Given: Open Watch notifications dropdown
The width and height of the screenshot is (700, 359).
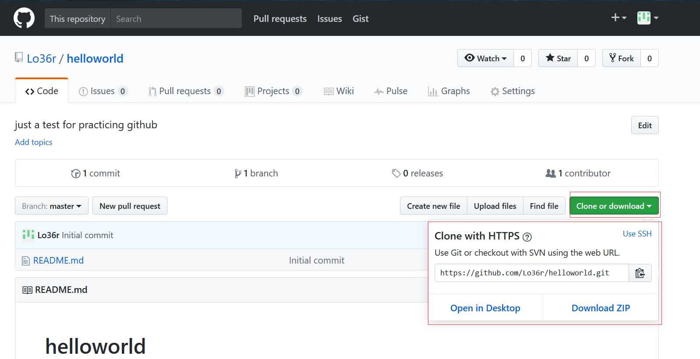Looking at the screenshot, I should [485, 58].
